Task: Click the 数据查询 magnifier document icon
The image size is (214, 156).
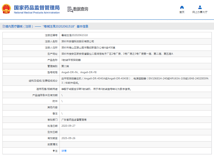Action: pyautogui.click(x=70, y=9)
